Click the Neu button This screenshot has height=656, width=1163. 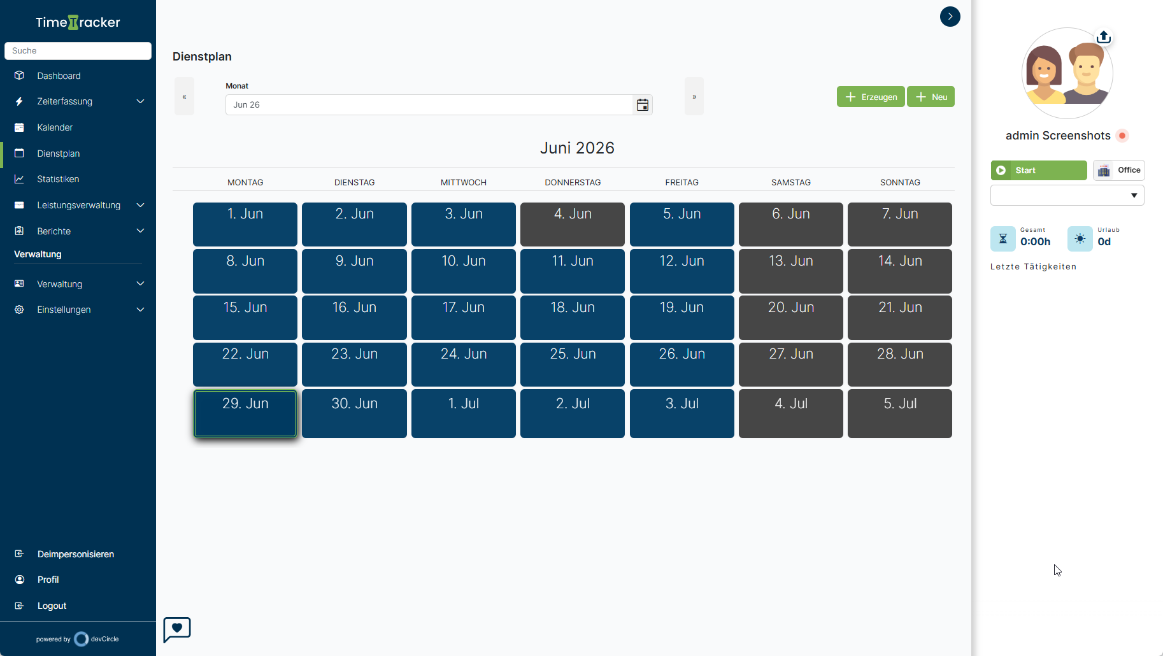pyautogui.click(x=931, y=97)
